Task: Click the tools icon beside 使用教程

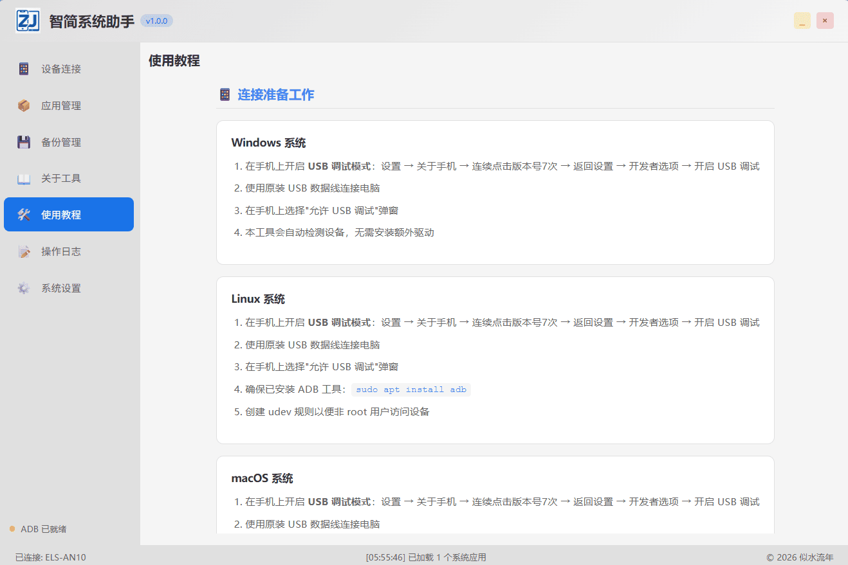Action: (24, 215)
